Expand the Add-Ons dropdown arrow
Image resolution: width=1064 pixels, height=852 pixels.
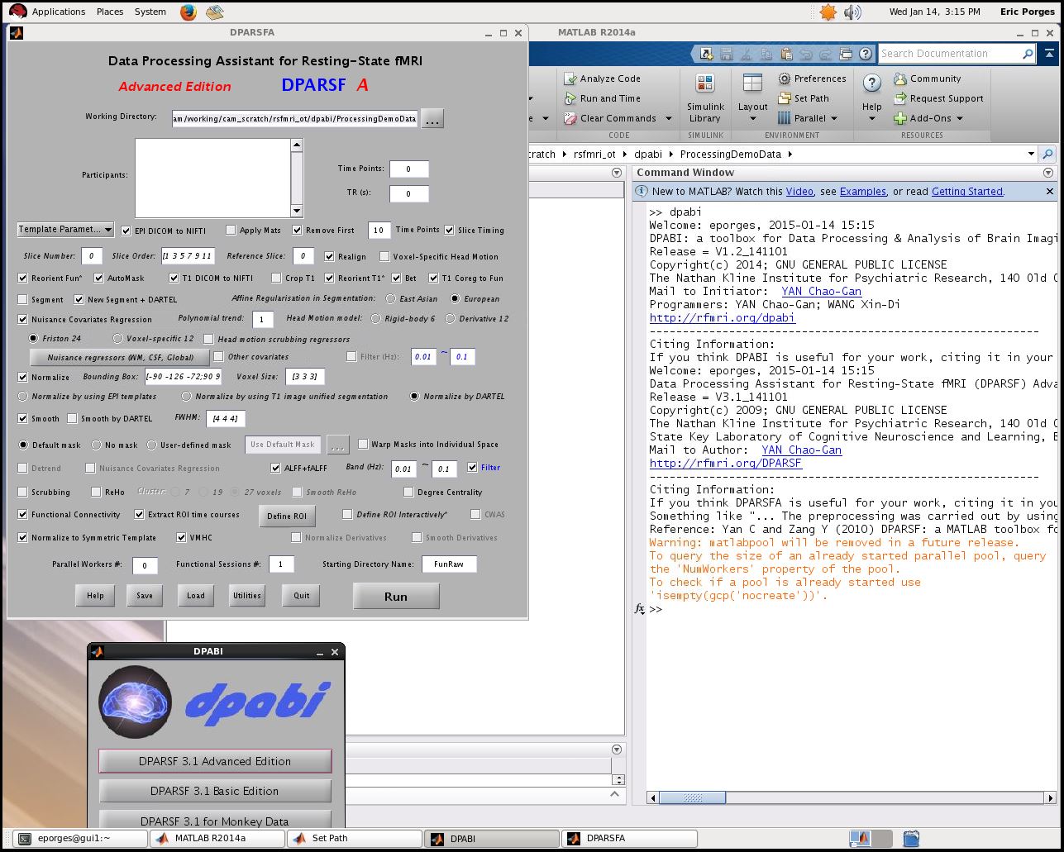tap(960, 118)
